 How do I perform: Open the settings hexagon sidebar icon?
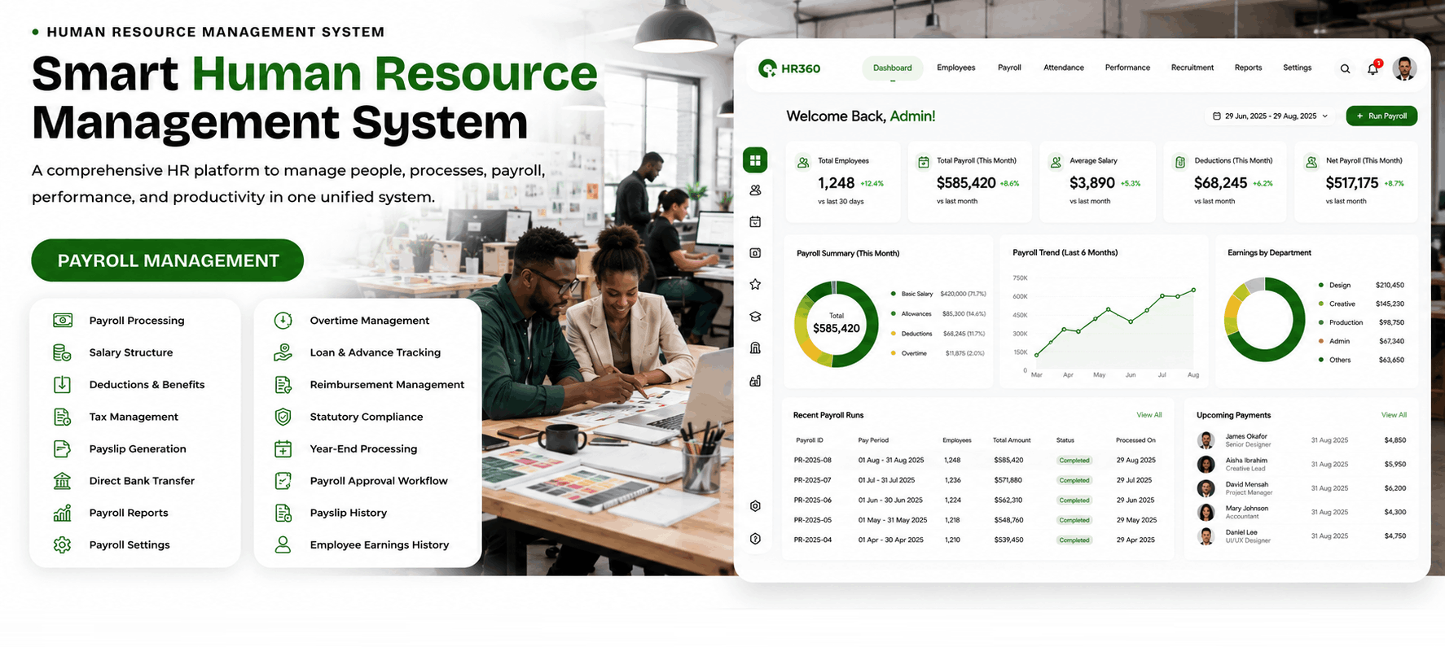755,506
